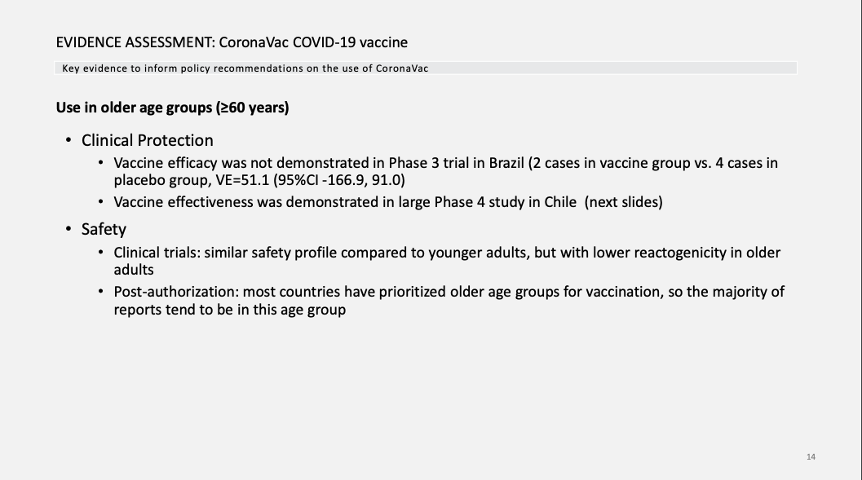Click the slide title 'EVIDENCE ASSESSMENT'
Viewport: 862px width, 480px height.
[x=135, y=42]
